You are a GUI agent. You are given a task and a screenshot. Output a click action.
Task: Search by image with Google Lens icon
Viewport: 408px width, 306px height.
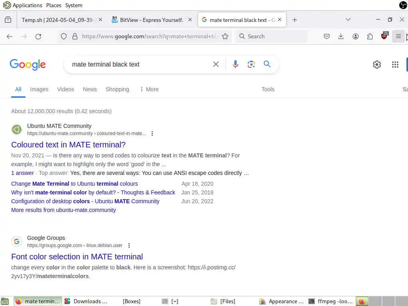[x=251, y=64]
